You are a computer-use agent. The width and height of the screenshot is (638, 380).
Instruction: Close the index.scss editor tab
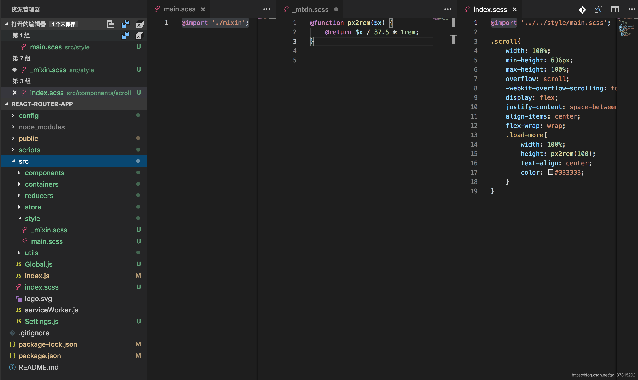coord(515,9)
